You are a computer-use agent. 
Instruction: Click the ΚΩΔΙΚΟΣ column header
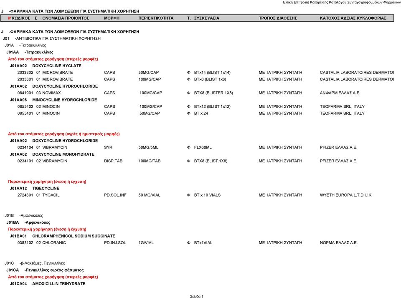(x=21, y=18)
